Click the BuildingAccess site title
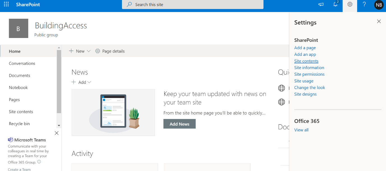The height and width of the screenshot is (171, 386). (x=61, y=25)
